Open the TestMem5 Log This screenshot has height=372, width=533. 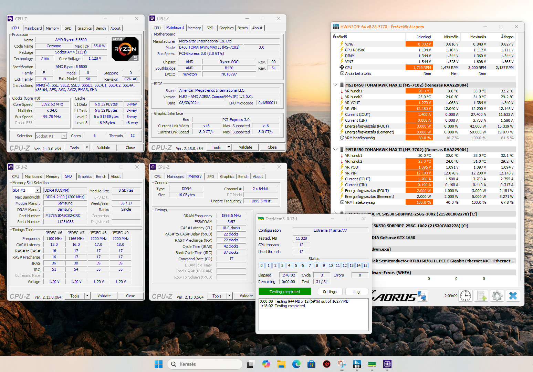(x=357, y=292)
